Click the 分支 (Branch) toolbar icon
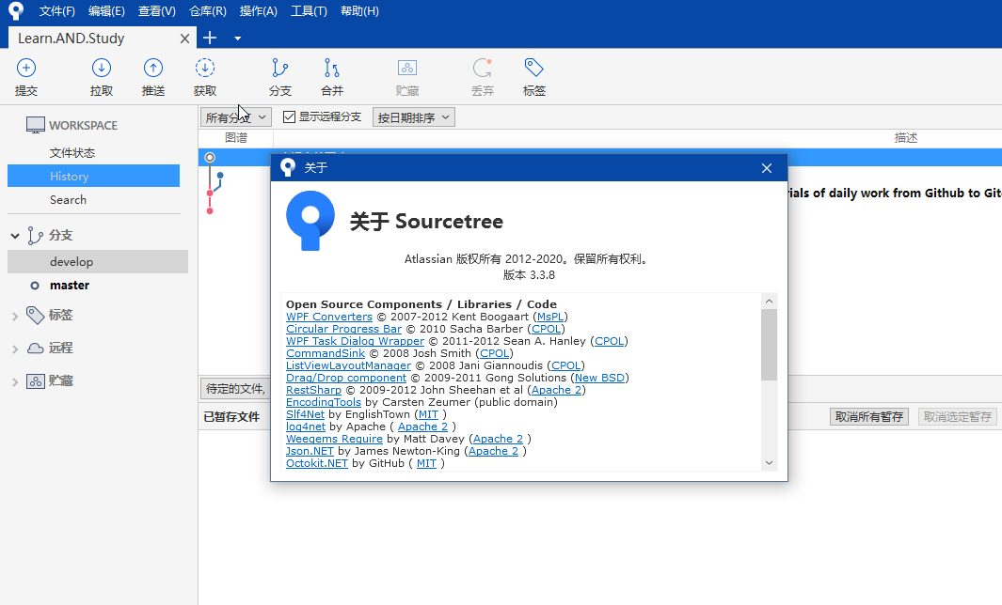The image size is (1002, 605). (279, 68)
